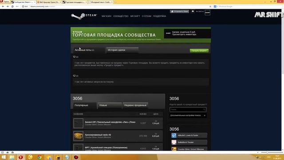Open File Explorer from the taskbar

coord(12,157)
